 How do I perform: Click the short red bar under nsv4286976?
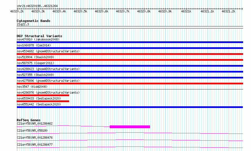[x=43, y=95]
